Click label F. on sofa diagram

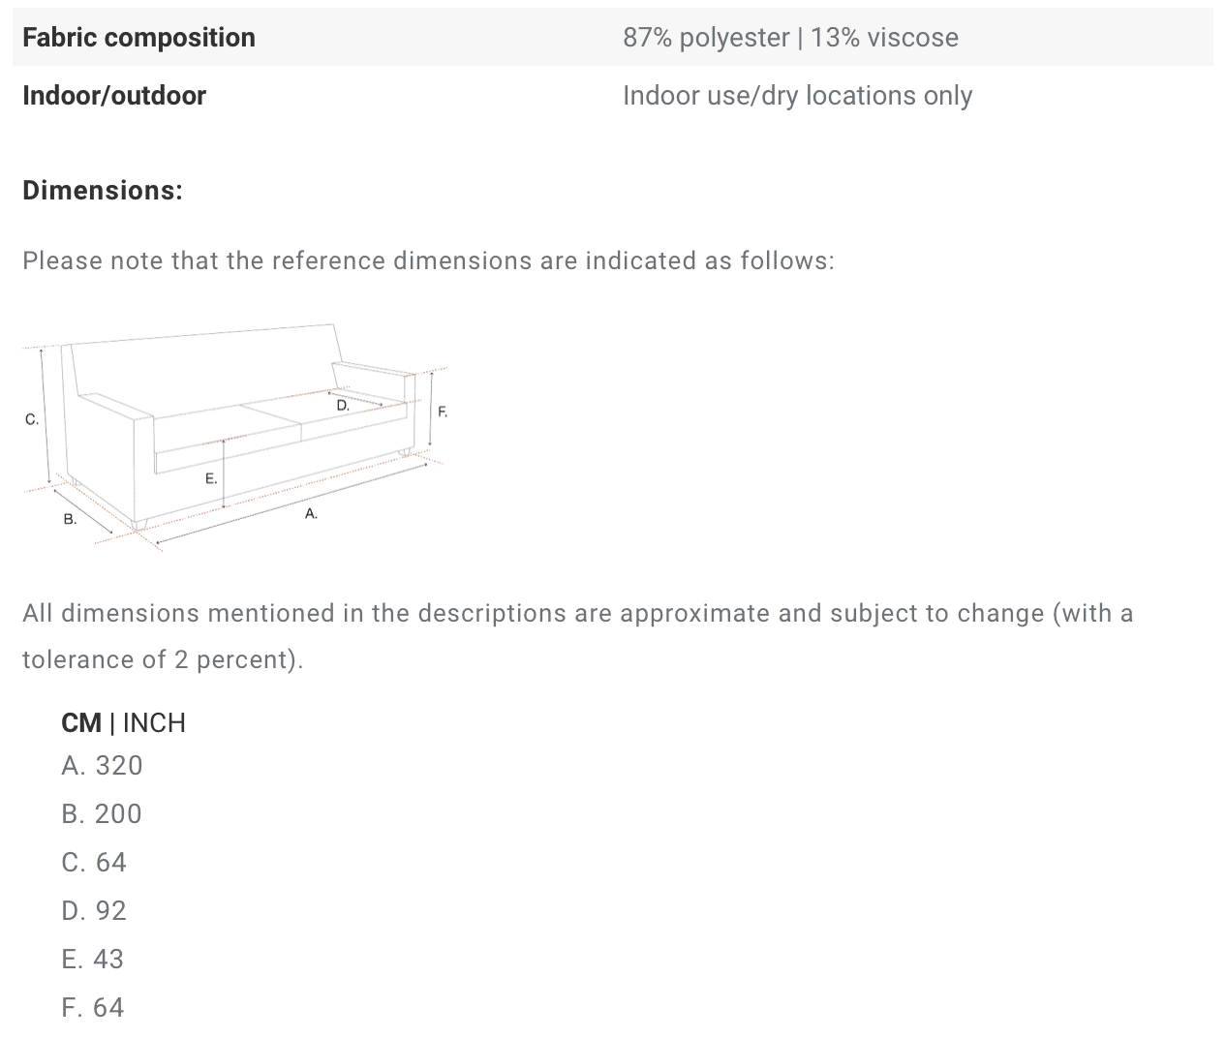pos(443,412)
